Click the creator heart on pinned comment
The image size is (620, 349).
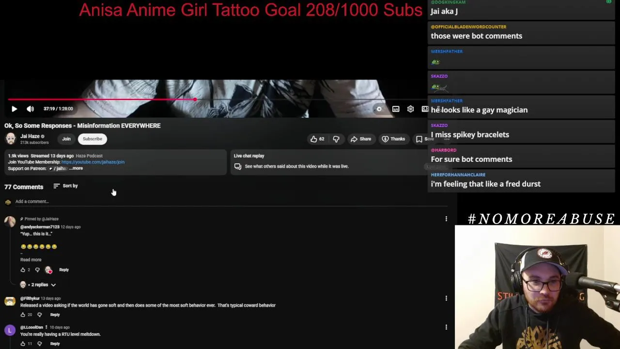[x=48, y=270]
